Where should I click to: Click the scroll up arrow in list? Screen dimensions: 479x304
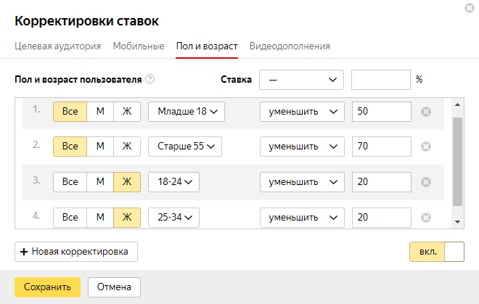click(457, 104)
